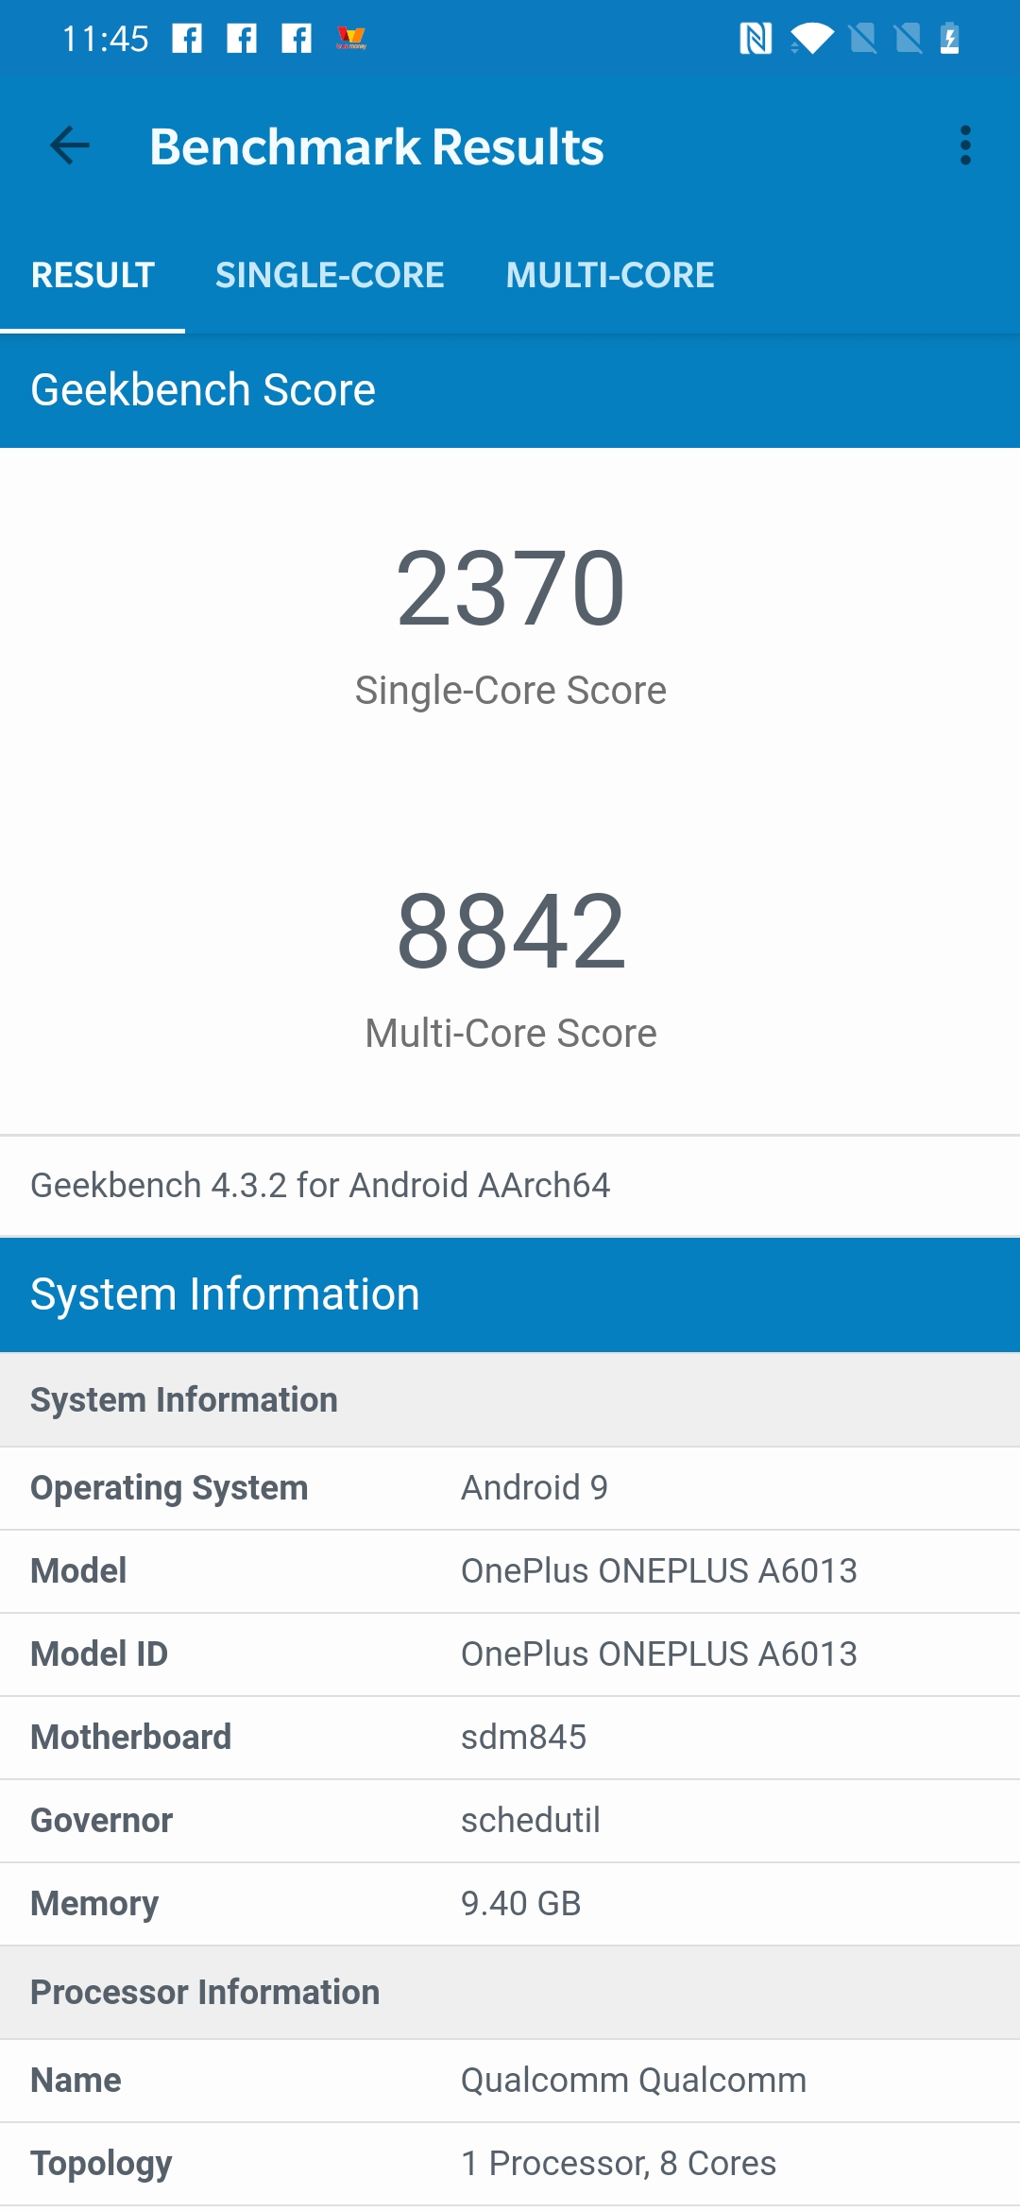Select the RESULT tab
Image resolution: width=1020 pixels, height=2211 pixels.
coord(93,275)
